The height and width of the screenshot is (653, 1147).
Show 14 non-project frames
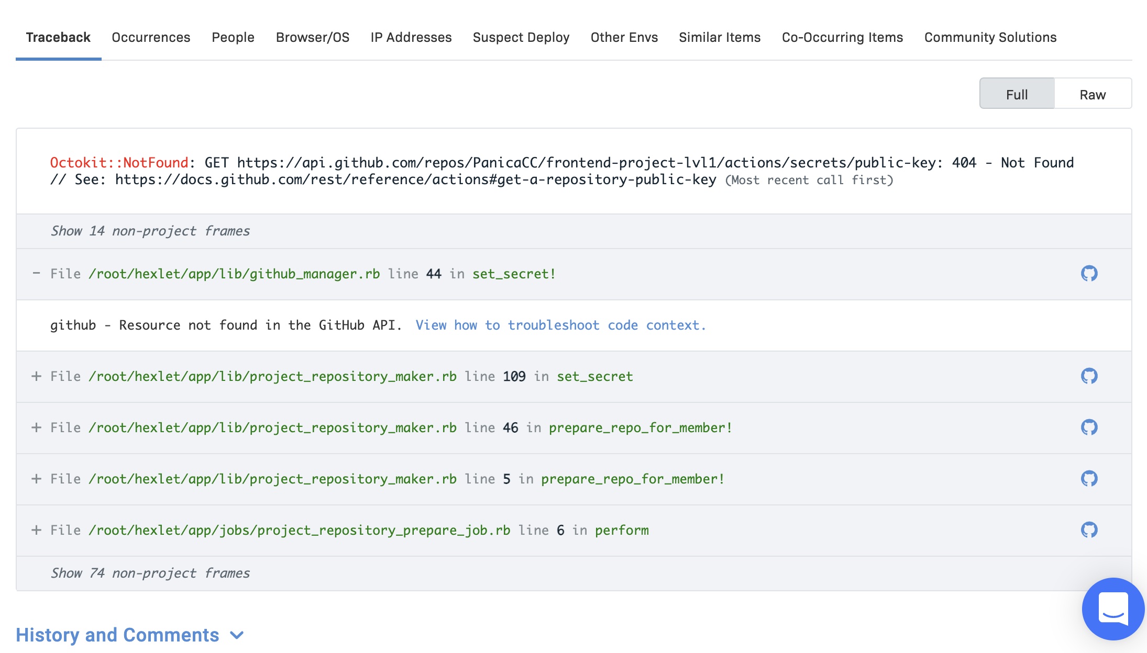point(150,231)
